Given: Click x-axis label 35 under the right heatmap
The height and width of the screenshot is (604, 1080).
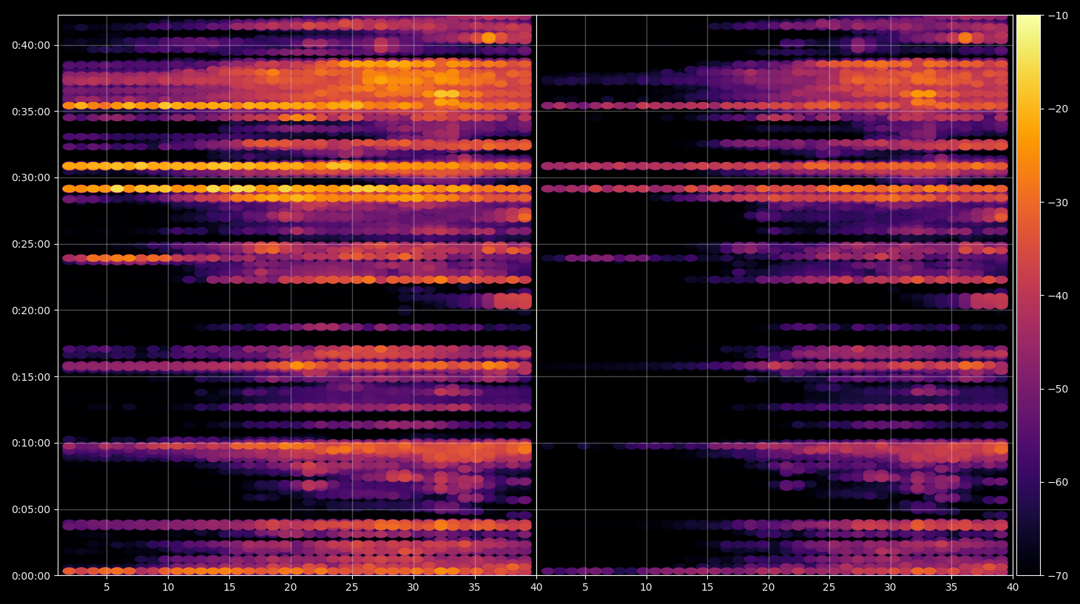Looking at the screenshot, I should coord(951,588).
